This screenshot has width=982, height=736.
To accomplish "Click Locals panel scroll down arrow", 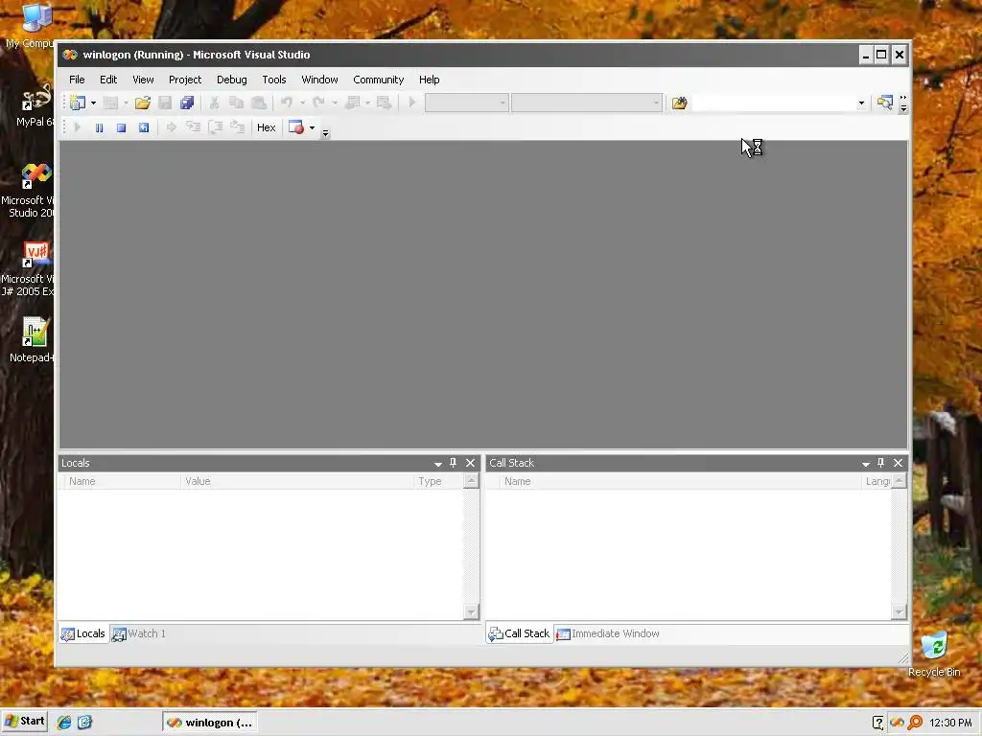I will click(x=471, y=611).
